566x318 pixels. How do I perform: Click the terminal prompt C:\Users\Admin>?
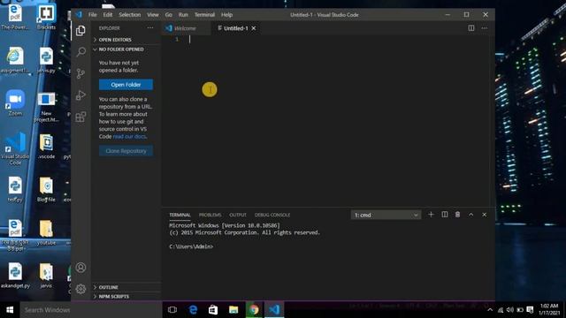pos(191,246)
